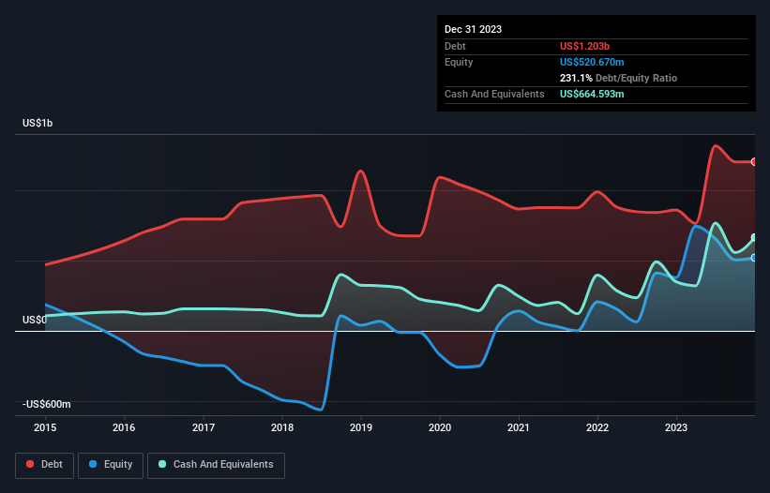The image size is (770, 493).
Task: Click the 2020 x-axis label
Action: (x=440, y=427)
